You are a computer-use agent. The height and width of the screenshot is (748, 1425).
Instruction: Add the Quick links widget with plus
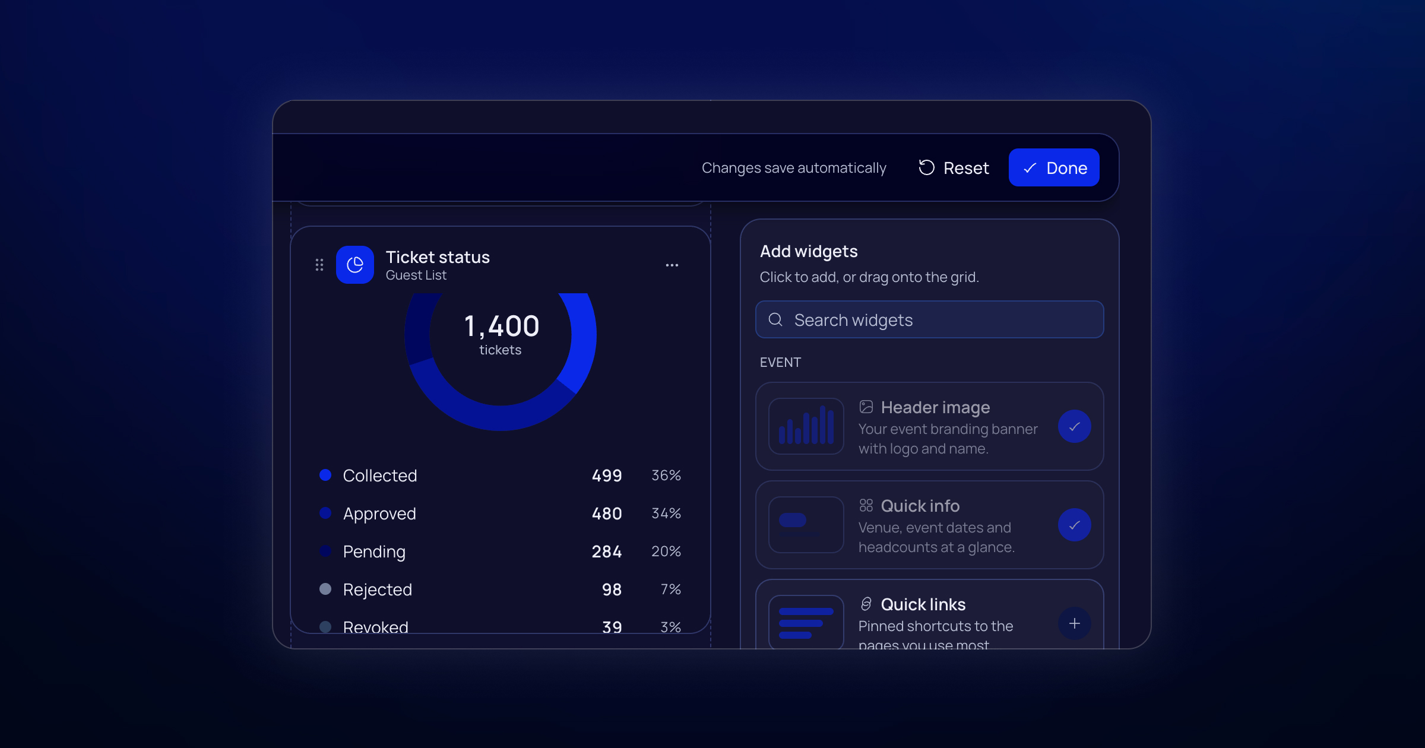click(x=1075, y=623)
